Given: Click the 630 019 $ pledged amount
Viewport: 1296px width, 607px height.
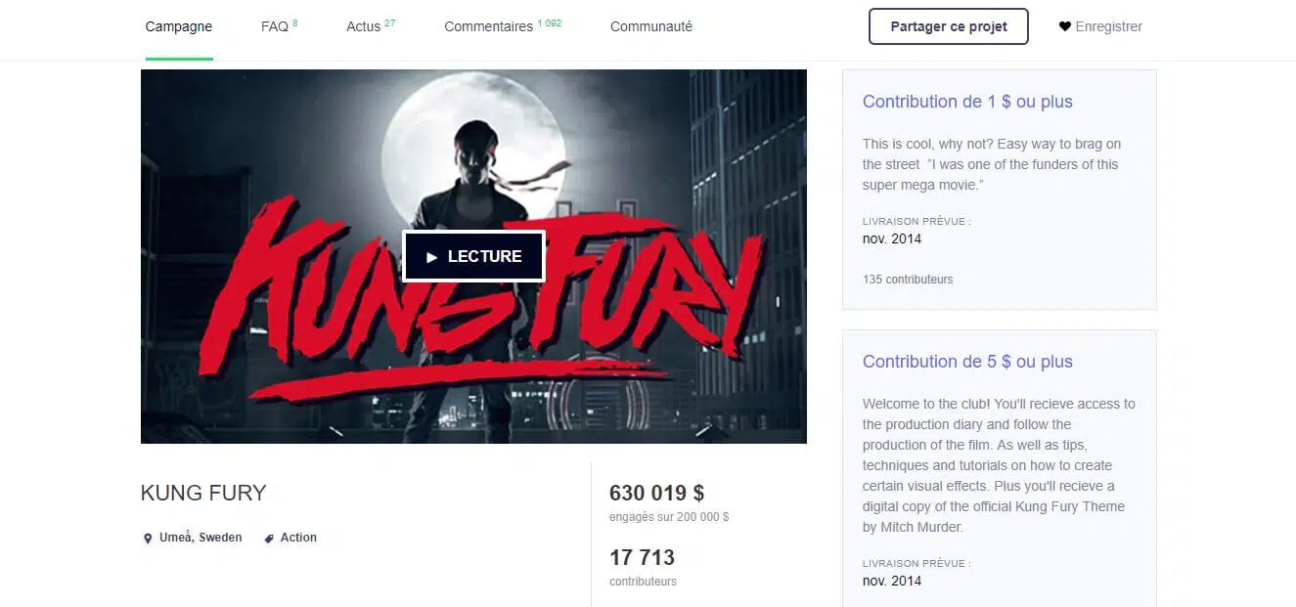Looking at the screenshot, I should tap(656, 493).
